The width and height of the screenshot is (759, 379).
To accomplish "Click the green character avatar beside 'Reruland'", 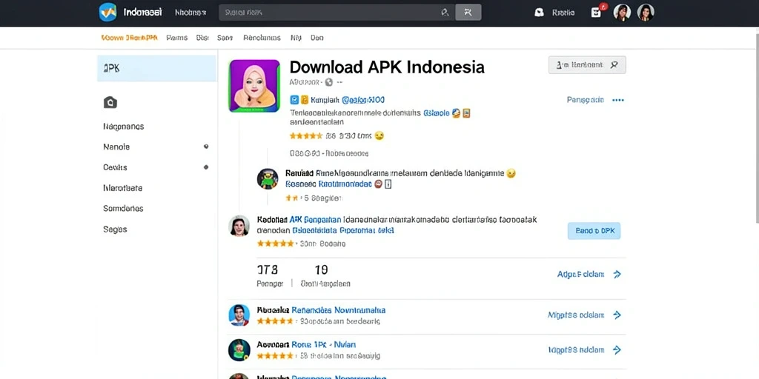I will 268,179.
